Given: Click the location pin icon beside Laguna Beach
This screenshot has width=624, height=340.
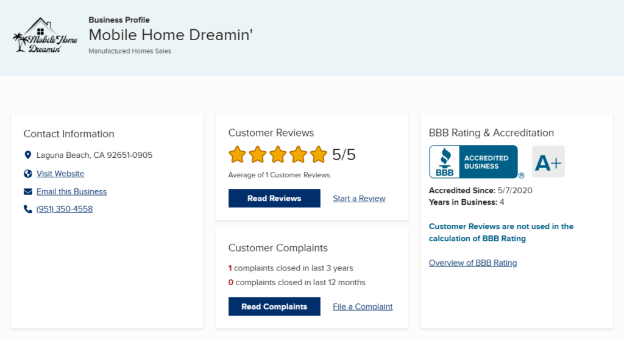Looking at the screenshot, I should coord(28,155).
